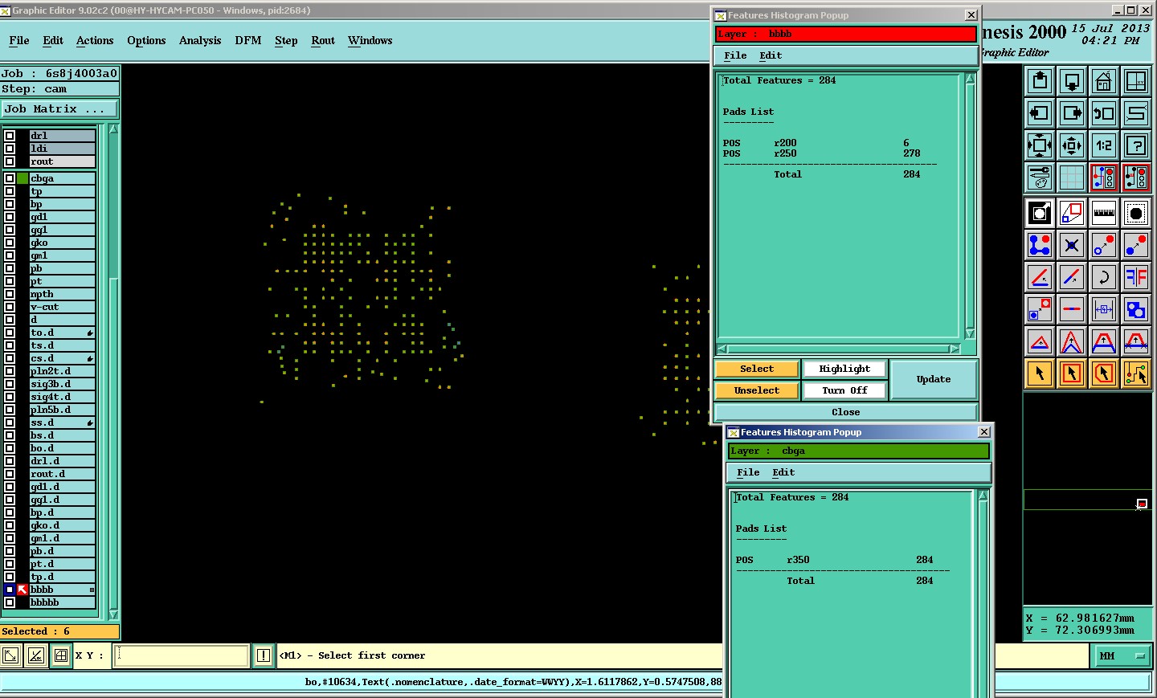Toggle the checkbox for layer v-cut
Screen dimensions: 1157x698
coord(10,307)
